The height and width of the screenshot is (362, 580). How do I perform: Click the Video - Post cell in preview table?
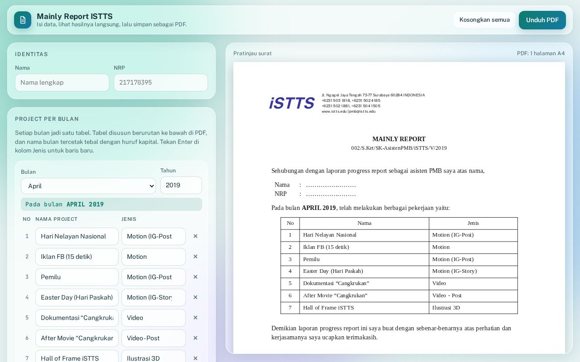pyautogui.click(x=473, y=295)
